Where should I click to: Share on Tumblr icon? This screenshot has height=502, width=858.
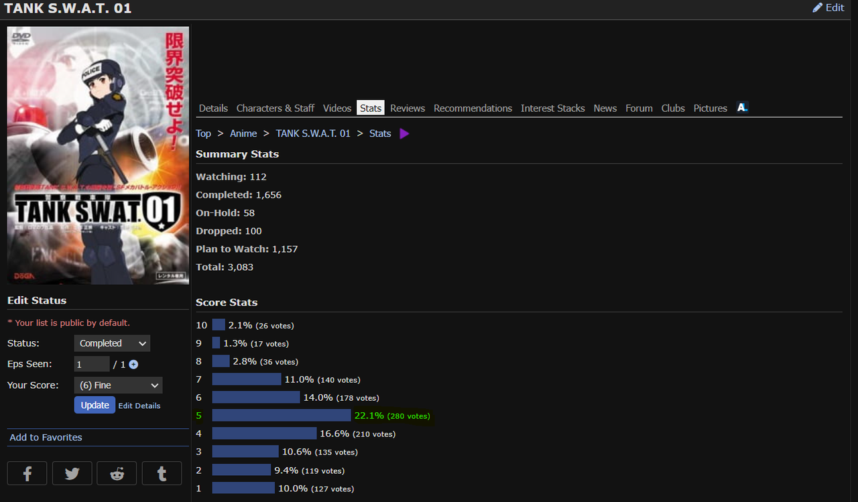(x=162, y=473)
